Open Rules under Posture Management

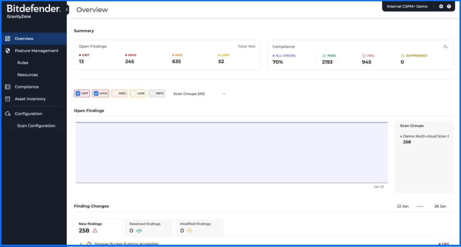(23, 63)
